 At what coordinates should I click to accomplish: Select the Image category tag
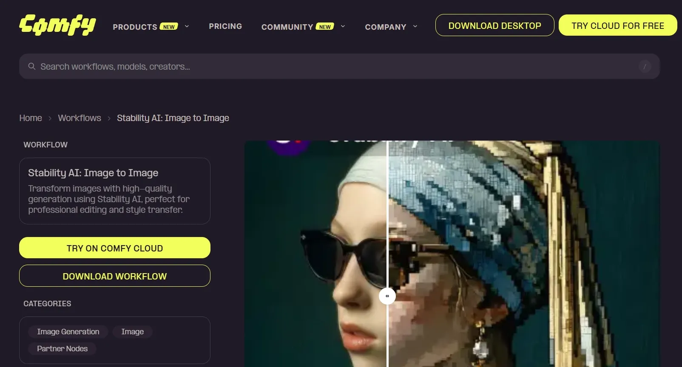pos(133,332)
